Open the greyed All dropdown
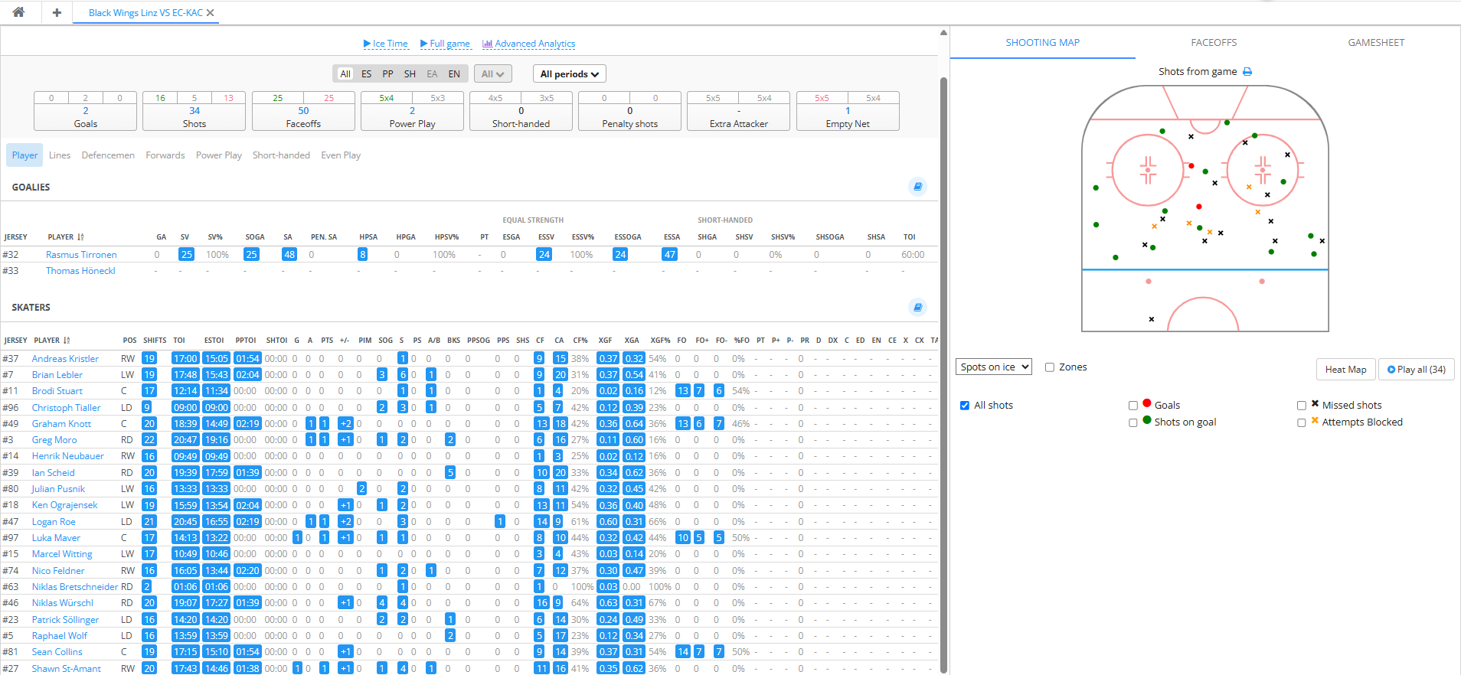 coord(492,74)
